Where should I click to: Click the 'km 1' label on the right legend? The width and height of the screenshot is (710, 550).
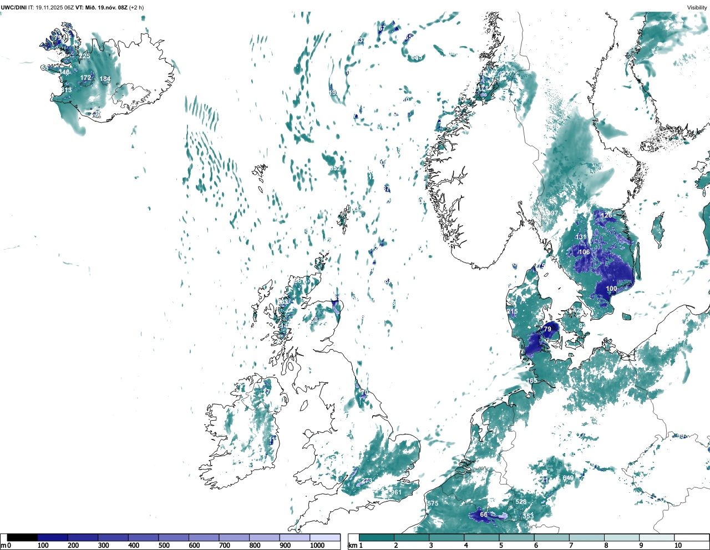(x=355, y=546)
